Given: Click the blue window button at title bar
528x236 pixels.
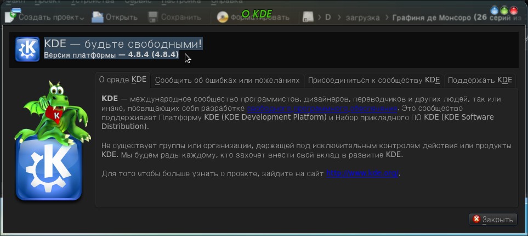Looking at the screenshot, I should (495, 10).
